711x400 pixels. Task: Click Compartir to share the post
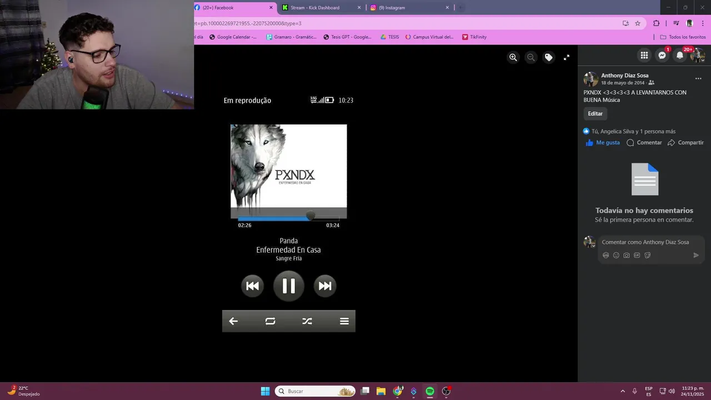(x=685, y=143)
